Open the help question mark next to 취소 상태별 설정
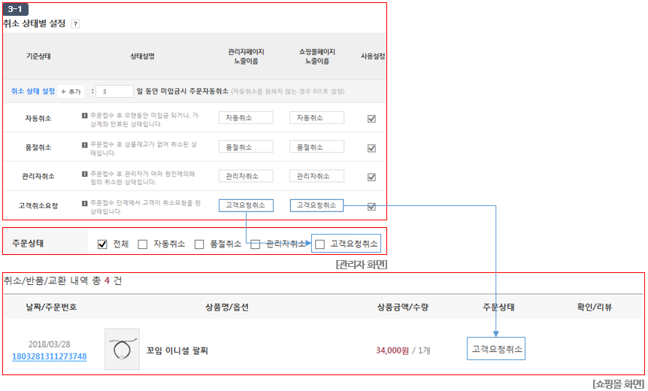This screenshot has width=648, height=391. click(75, 24)
